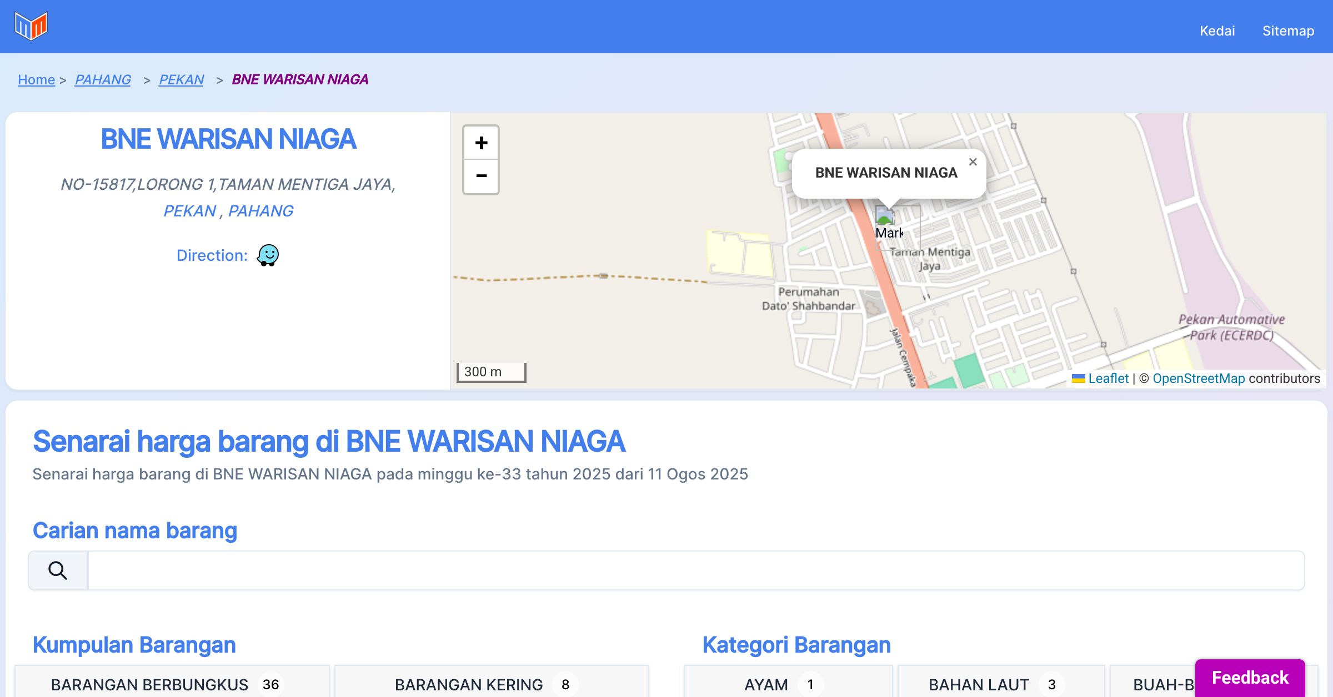Image resolution: width=1333 pixels, height=697 pixels.
Task: Click the site logo icon
Action: [31, 26]
